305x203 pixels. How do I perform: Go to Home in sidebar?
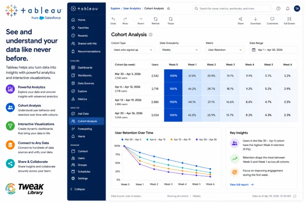tap(87, 20)
